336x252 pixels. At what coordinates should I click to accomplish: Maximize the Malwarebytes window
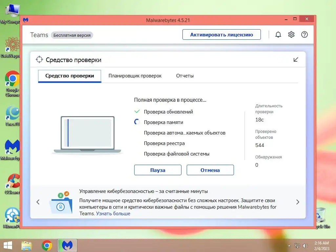point(295,19)
